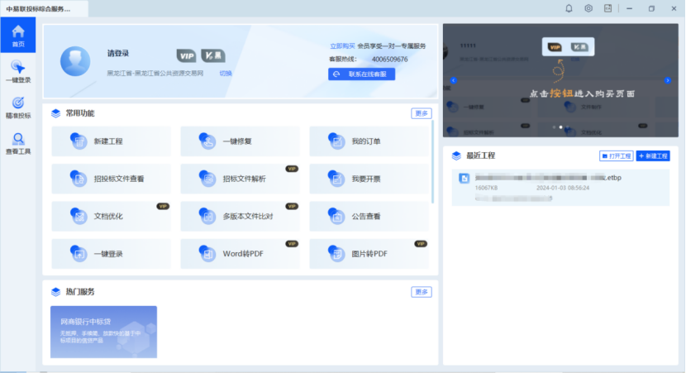This screenshot has width=686, height=373.
Task: Open 查看工具 in sidebar
Action: click(18, 144)
